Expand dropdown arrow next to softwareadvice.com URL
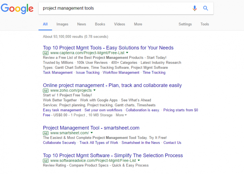 139,160
